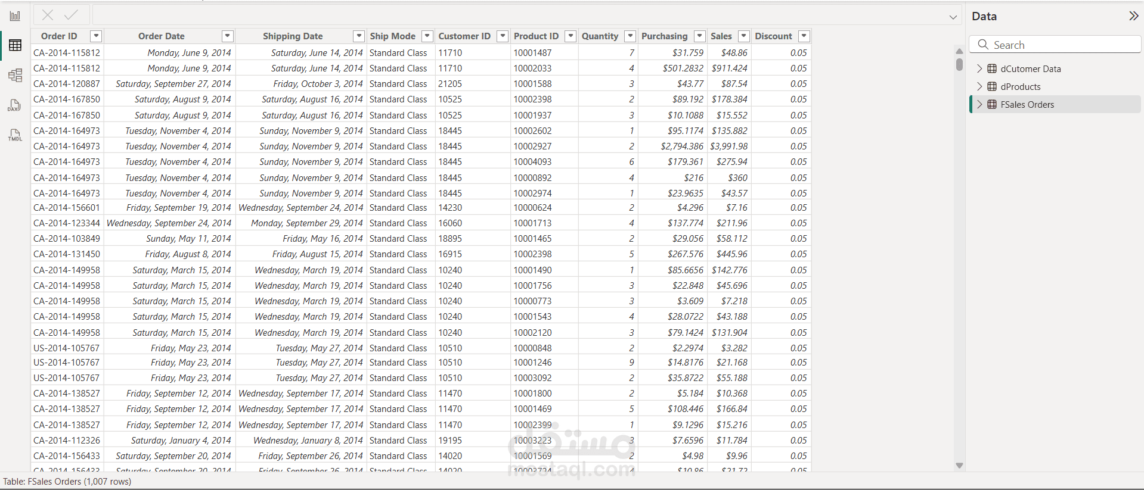Click scrollbar up arrow
1144x490 pixels.
point(959,51)
